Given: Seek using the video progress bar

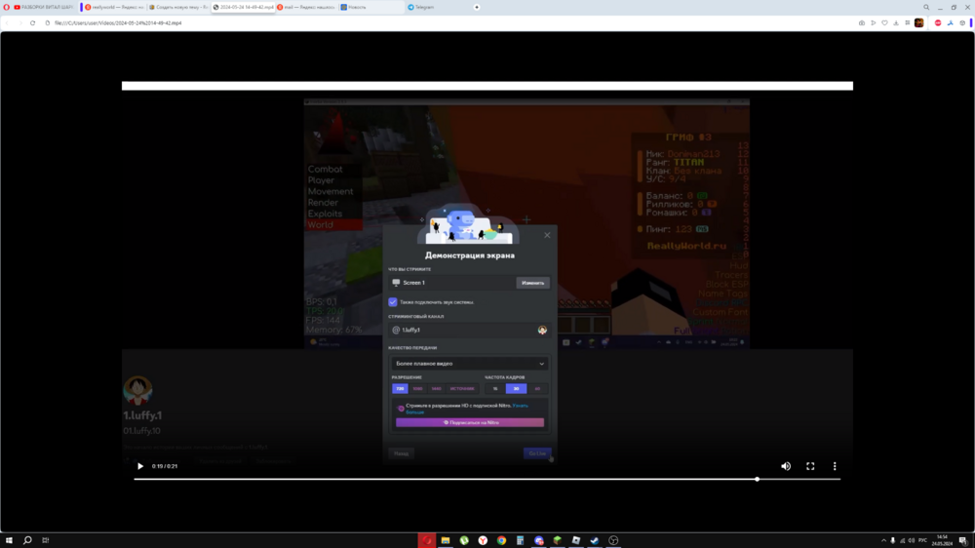Looking at the screenshot, I should 487,479.
